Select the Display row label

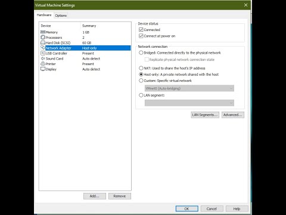coord(51,69)
